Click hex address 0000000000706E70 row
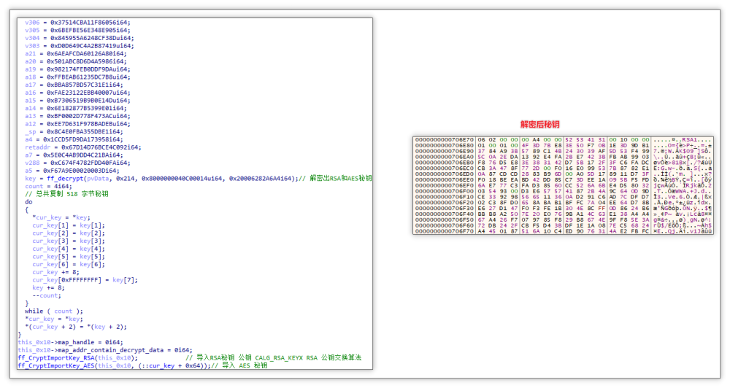 coord(443,139)
